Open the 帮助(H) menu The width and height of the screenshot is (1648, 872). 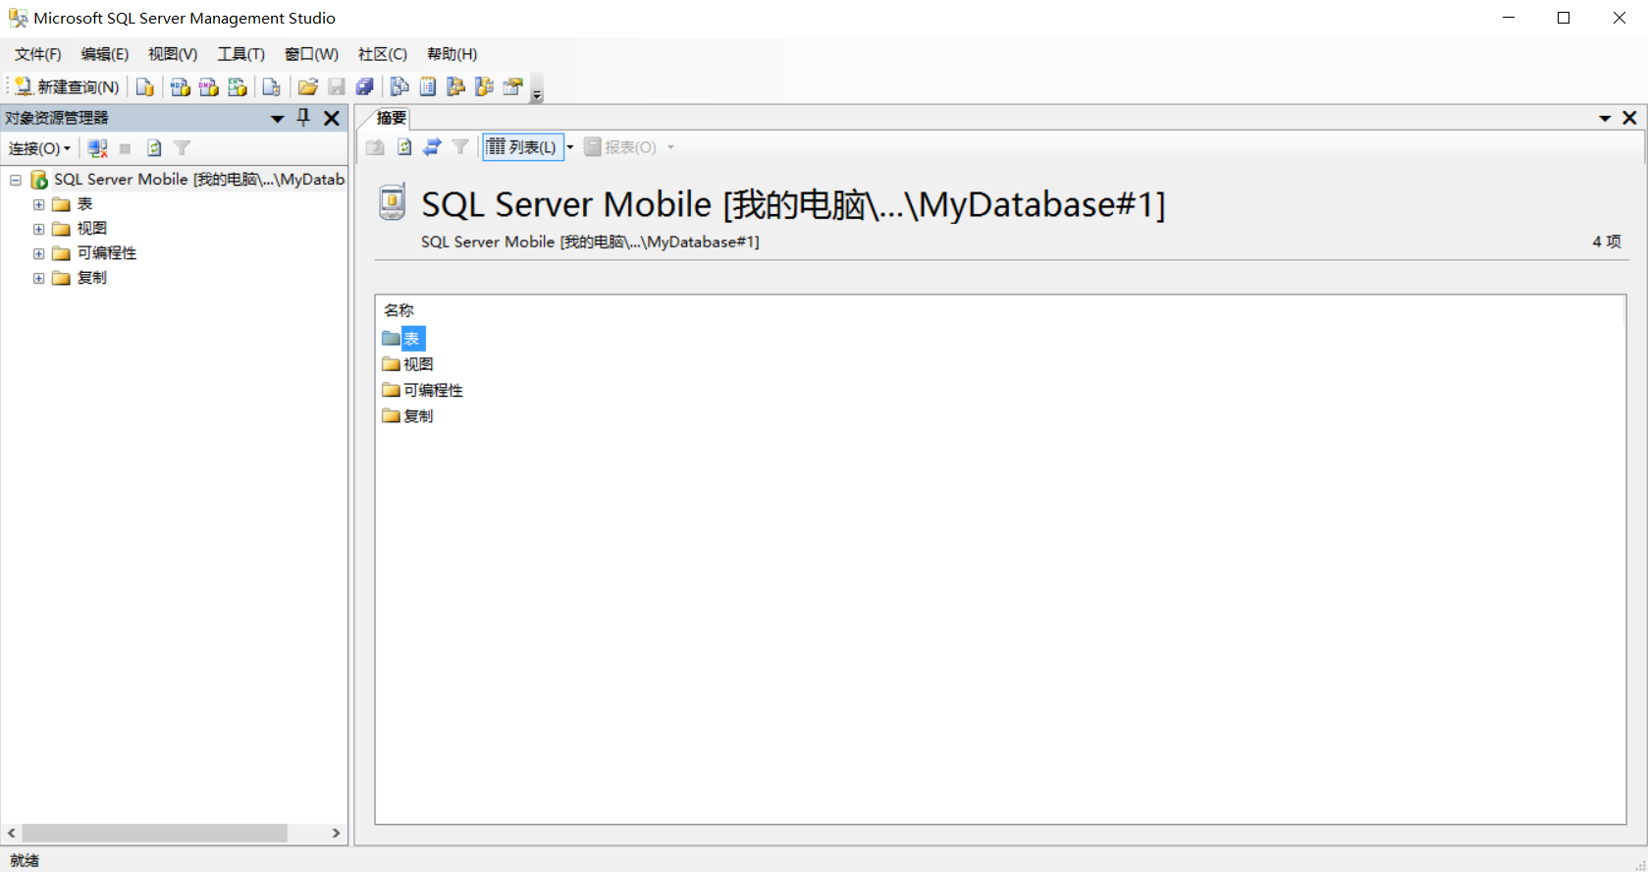[452, 54]
